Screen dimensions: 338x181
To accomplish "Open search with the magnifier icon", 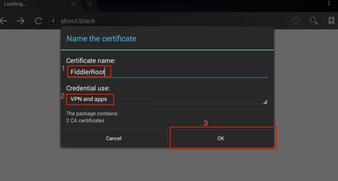I will point(314,21).
